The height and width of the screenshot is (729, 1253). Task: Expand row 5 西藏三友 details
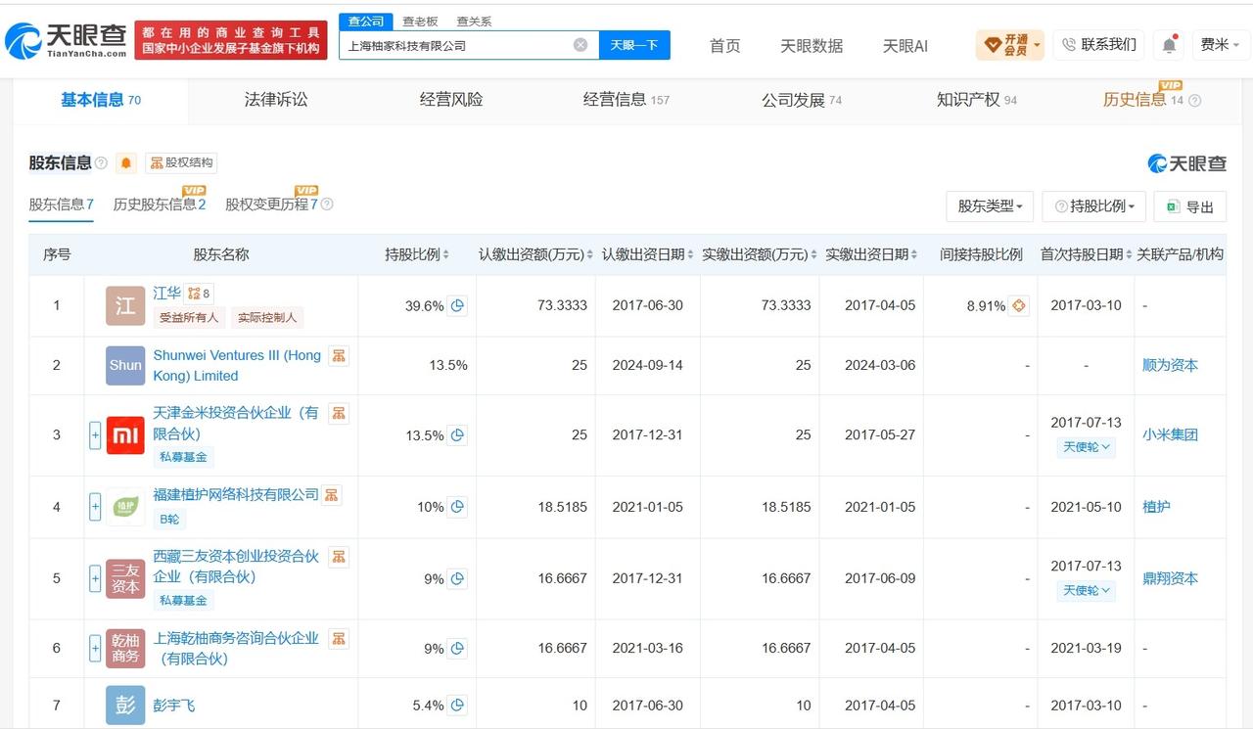coord(95,578)
